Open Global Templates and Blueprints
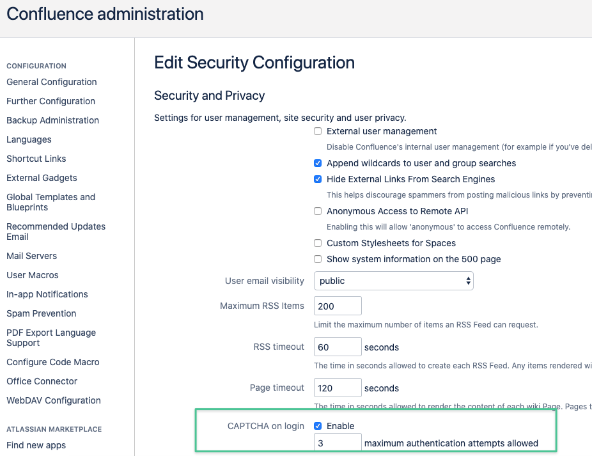Screen dimensions: 592x456 tap(51, 202)
